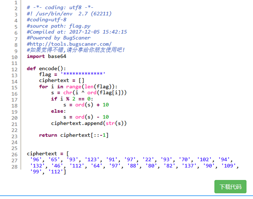Click the 'ciphertext = [' line at line 26

48,154
